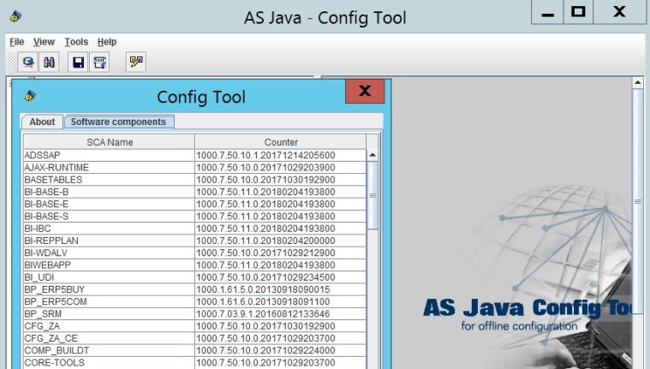This screenshot has width=650, height=369.
Task: Select the BI-IBC row
Action: 194,229
